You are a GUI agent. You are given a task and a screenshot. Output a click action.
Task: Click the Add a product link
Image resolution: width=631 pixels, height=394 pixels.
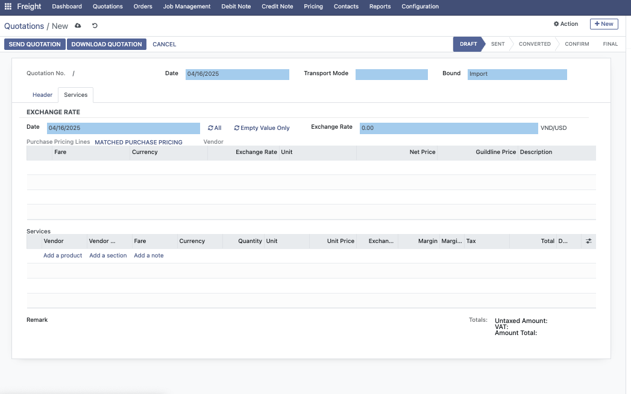point(63,256)
